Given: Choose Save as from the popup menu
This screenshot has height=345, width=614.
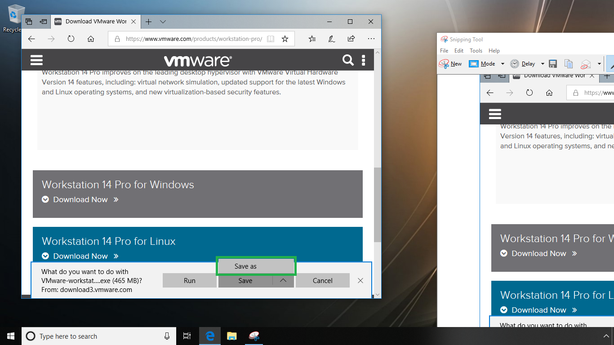Looking at the screenshot, I should point(256,266).
